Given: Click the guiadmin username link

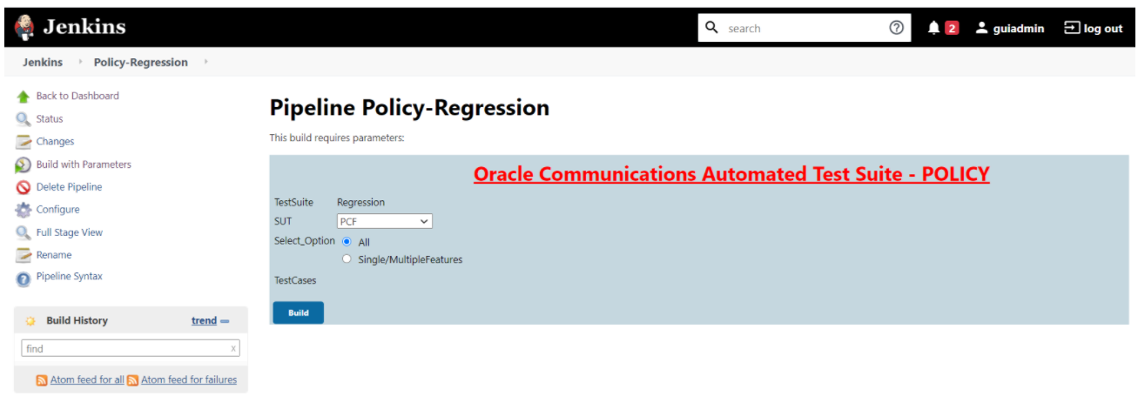Looking at the screenshot, I should [1019, 28].
